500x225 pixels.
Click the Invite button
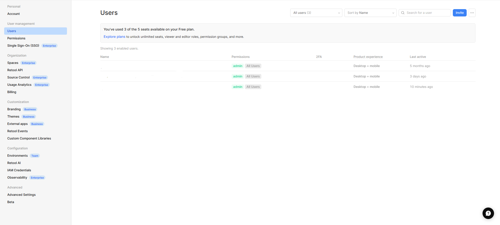[x=459, y=13]
